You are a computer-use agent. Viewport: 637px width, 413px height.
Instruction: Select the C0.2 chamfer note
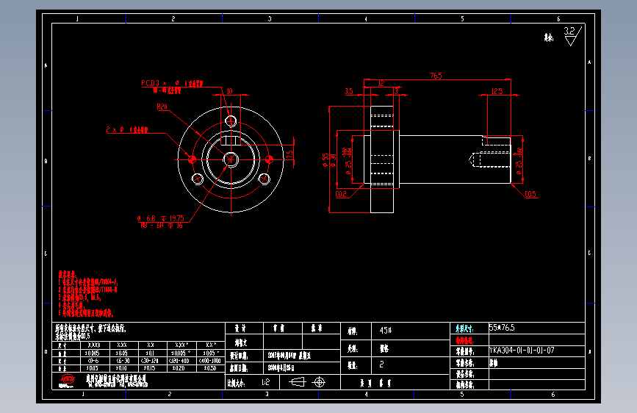[341, 194]
